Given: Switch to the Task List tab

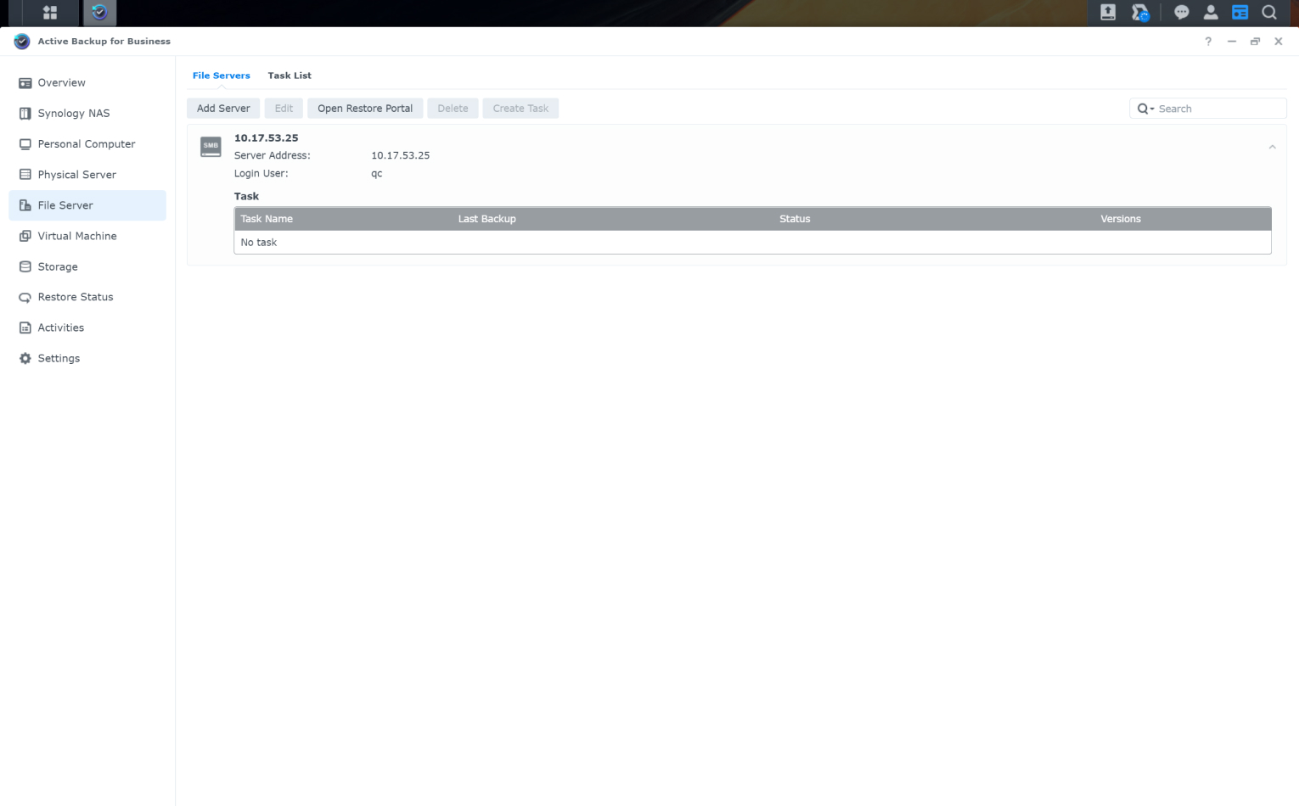Looking at the screenshot, I should click(289, 76).
